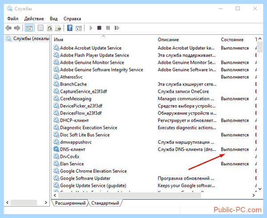
Task: Click the list's vertical scrollbar down arrow
Action: click(x=260, y=189)
